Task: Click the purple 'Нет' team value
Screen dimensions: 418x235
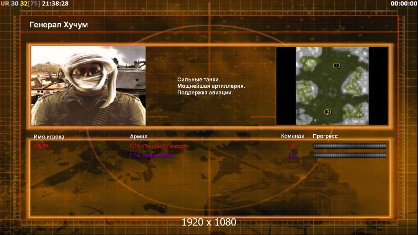Action: (x=293, y=155)
